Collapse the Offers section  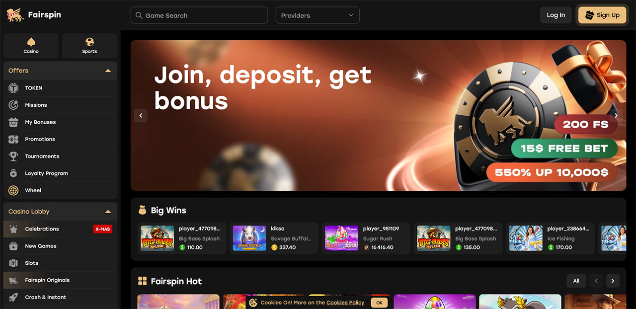point(108,71)
